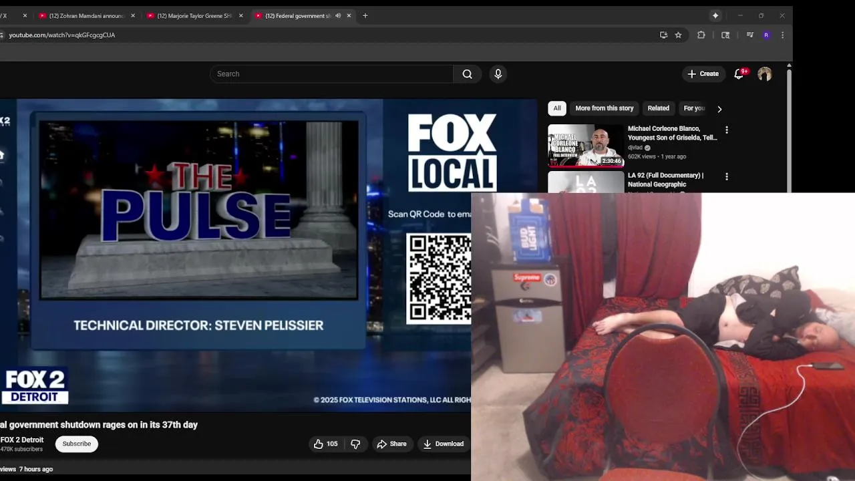The height and width of the screenshot is (481, 855).
Task: Switch to Marjorie Taylor Greene browser tab
Action: 195,15
